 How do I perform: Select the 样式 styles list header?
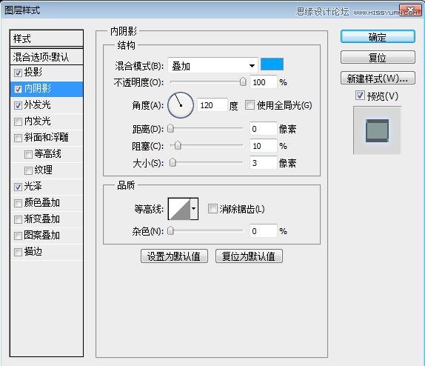coord(47,39)
